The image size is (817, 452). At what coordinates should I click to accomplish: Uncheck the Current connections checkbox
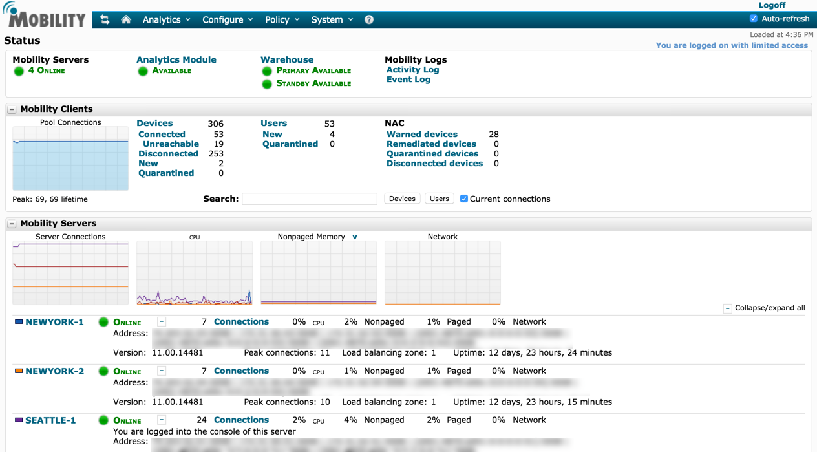coord(463,199)
